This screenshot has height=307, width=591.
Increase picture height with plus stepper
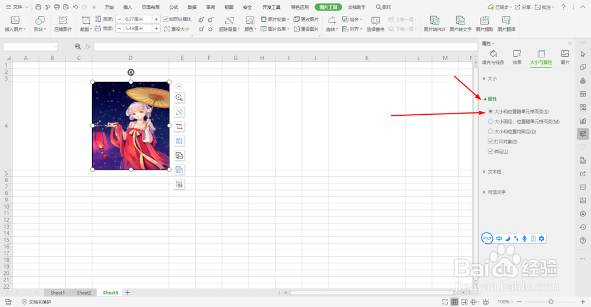coord(156,19)
